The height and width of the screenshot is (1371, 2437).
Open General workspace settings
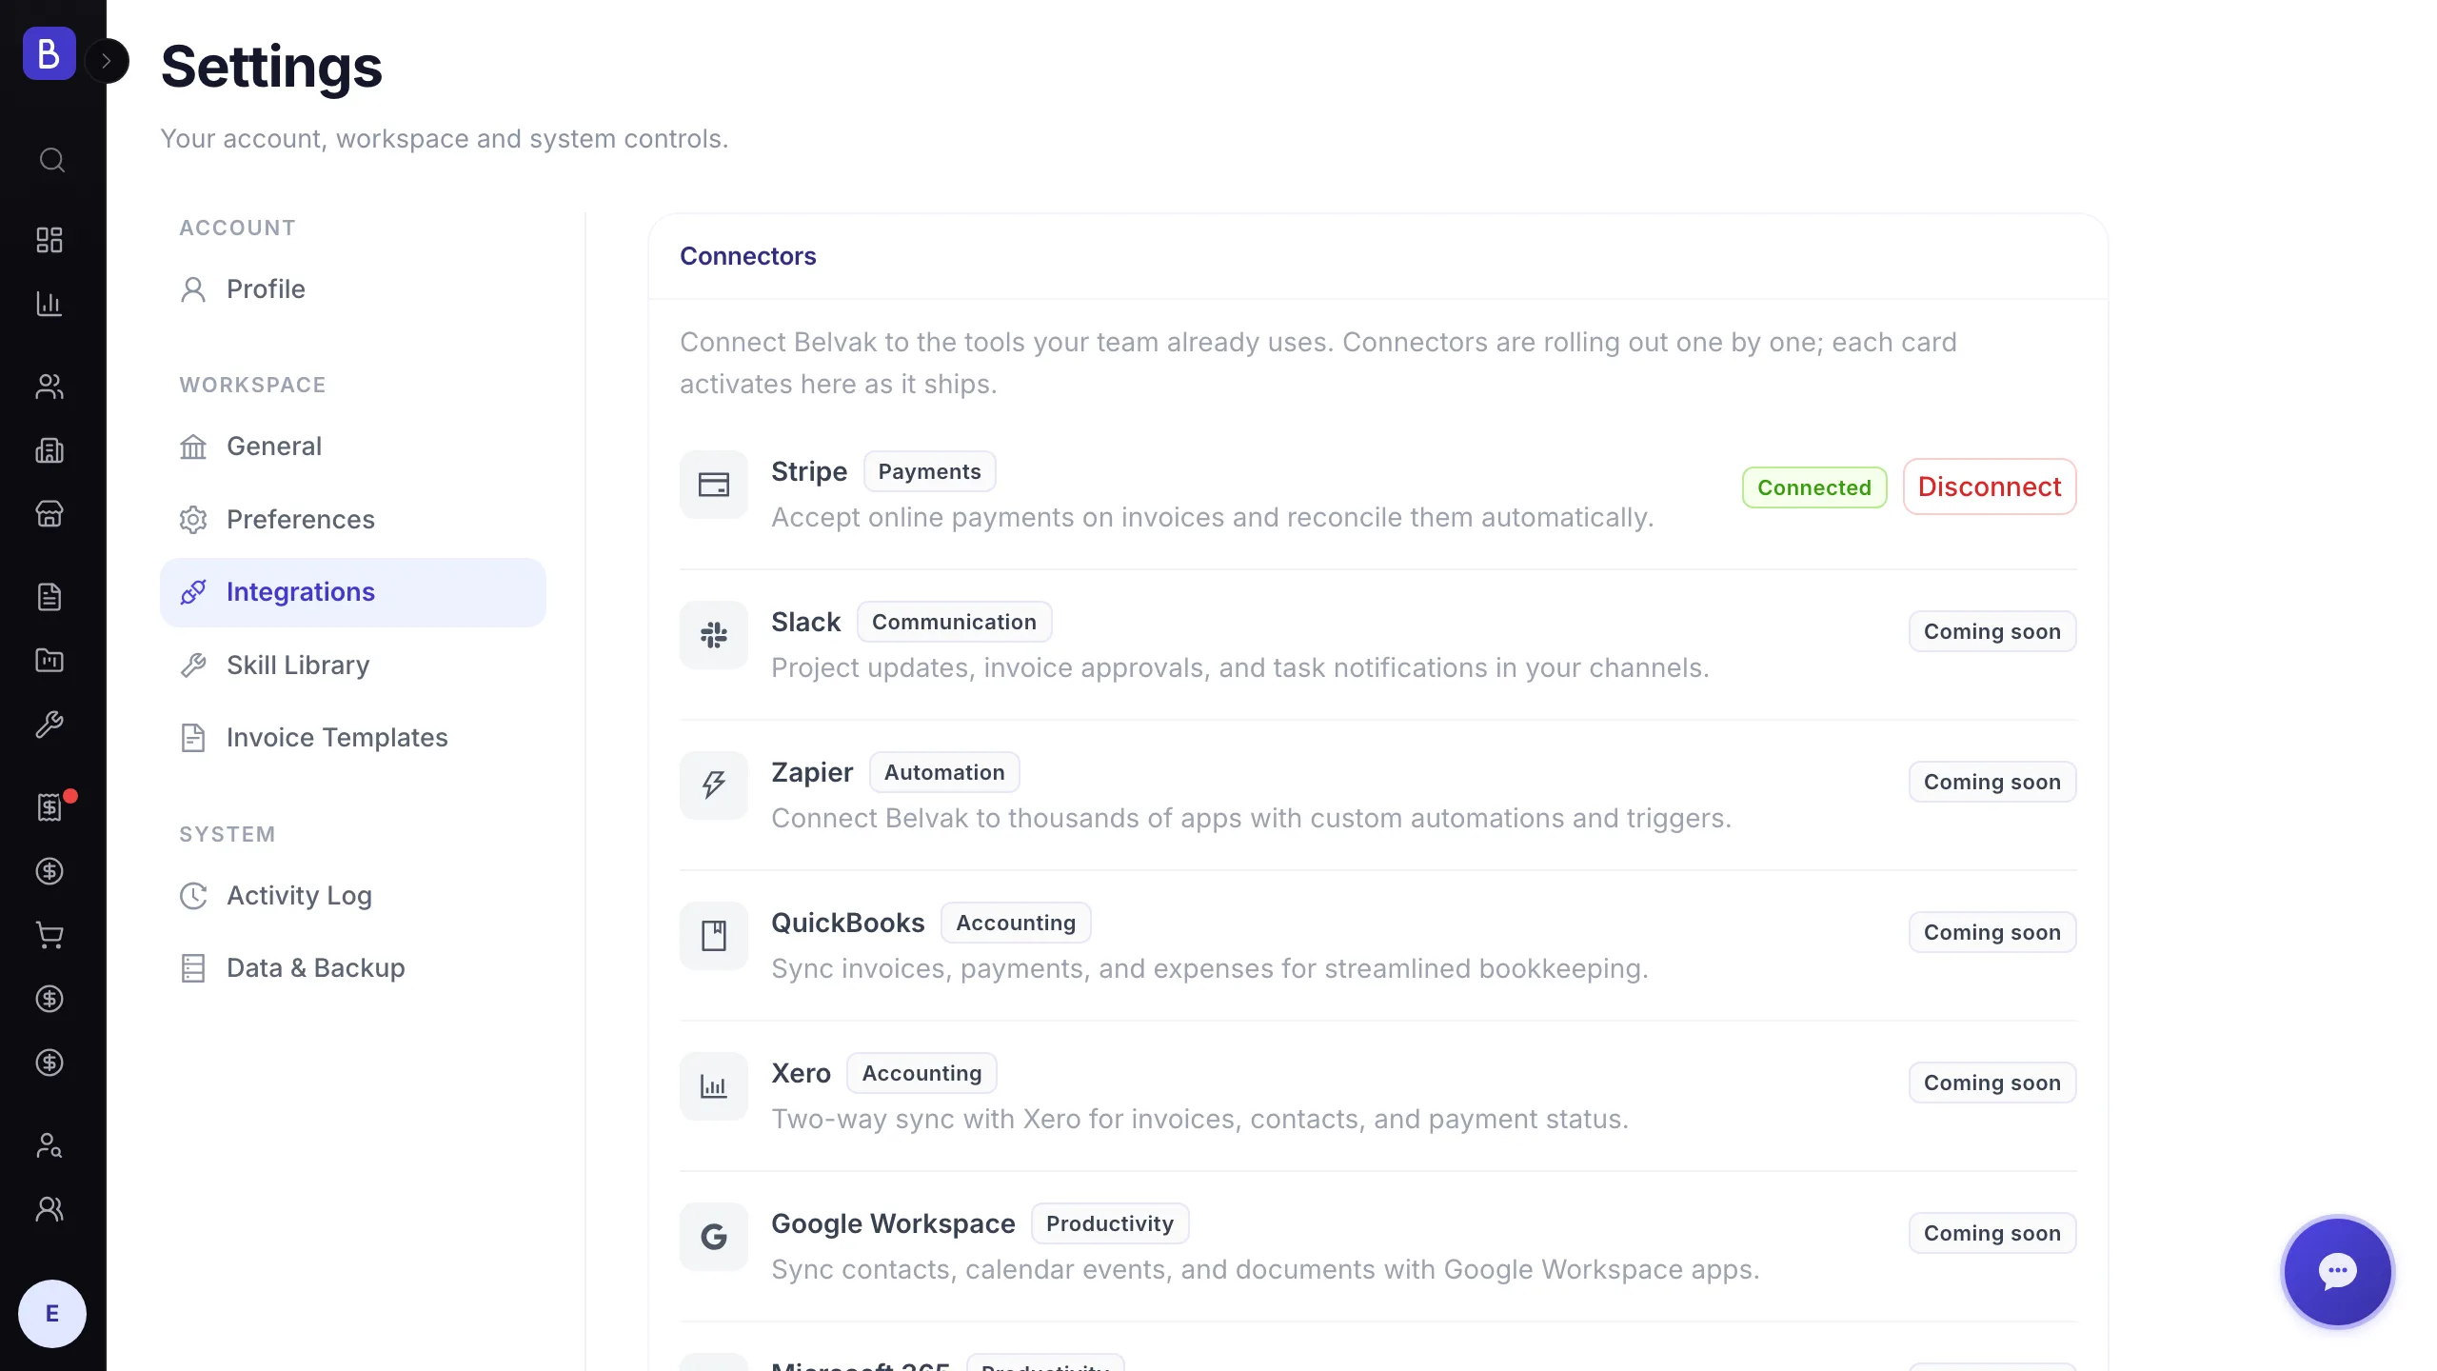click(353, 447)
